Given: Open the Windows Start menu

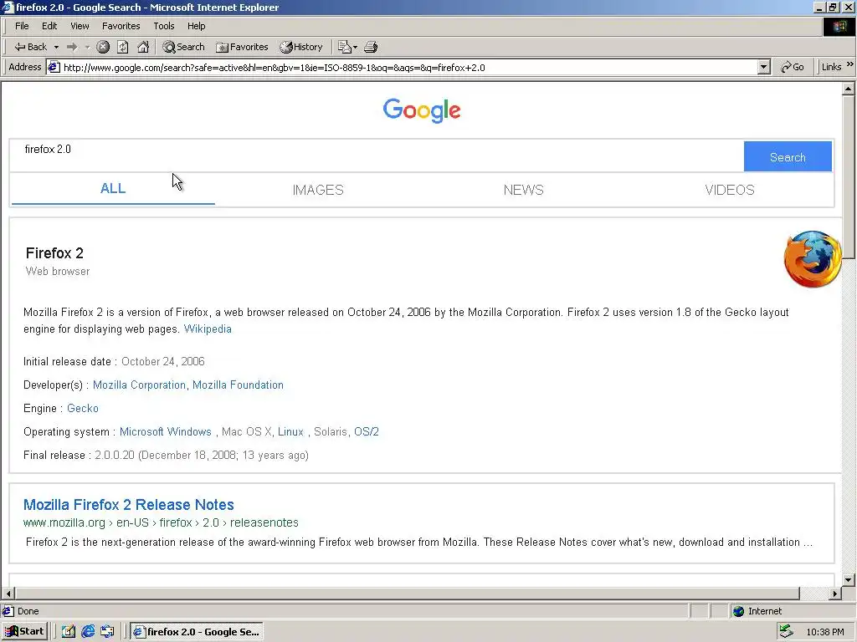Looking at the screenshot, I should (24, 632).
